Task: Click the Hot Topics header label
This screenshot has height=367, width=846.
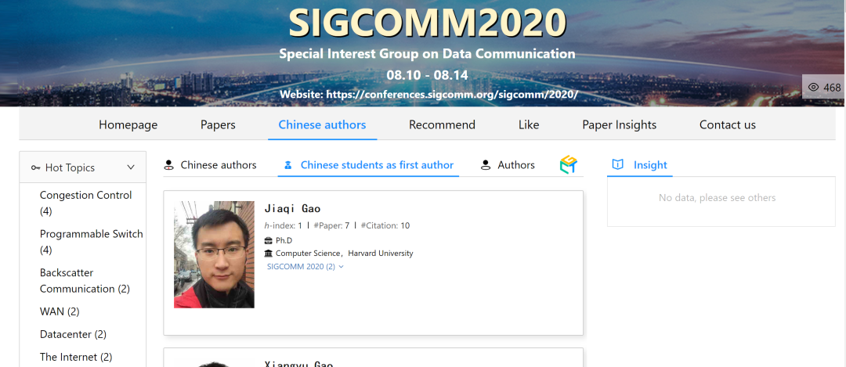Action: pos(70,167)
